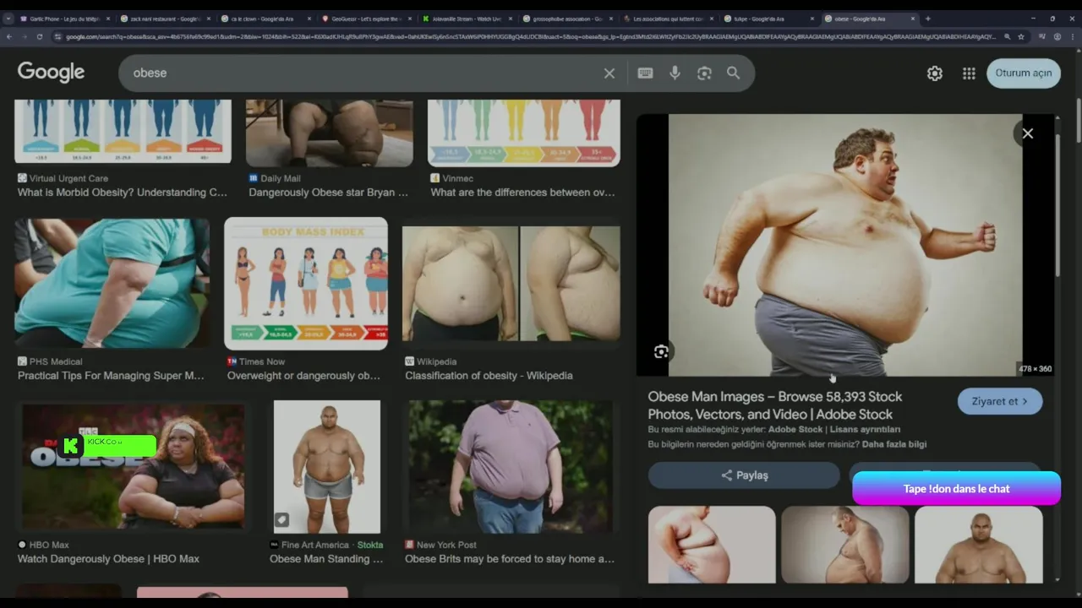This screenshot has height=608, width=1082.
Task: Open Google quick settings gear
Action: point(934,73)
